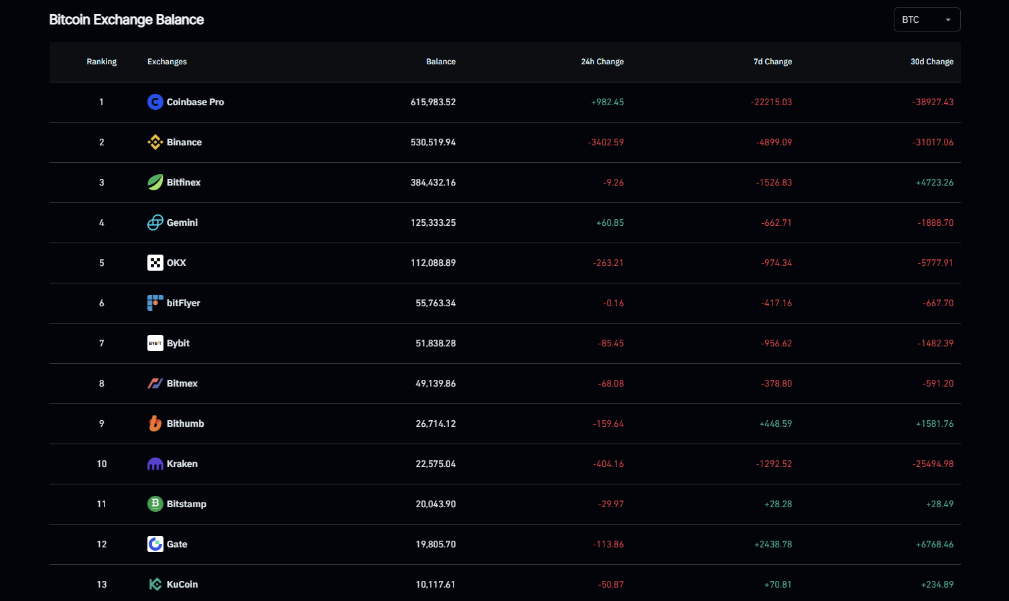This screenshot has height=601, width=1009.
Task: Click Gate 30d change +6768.46
Action: pos(935,544)
